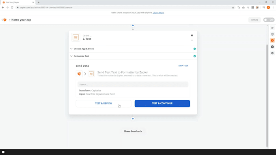Click the browser forward arrow
The height and width of the screenshot is (155, 276).
coord(7,8)
